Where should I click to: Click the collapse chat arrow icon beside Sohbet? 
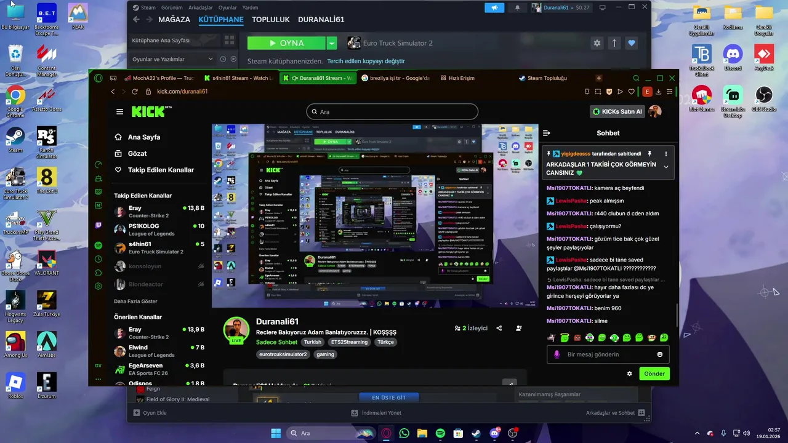tap(546, 133)
